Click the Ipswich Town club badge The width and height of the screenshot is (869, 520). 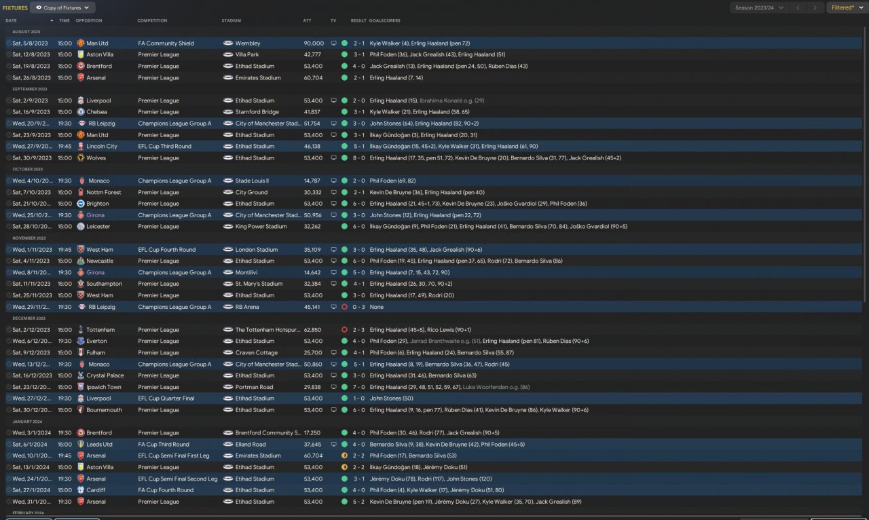tap(81, 388)
